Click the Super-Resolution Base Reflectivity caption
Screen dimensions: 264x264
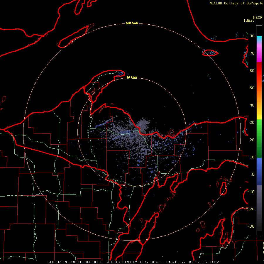pos(92,262)
